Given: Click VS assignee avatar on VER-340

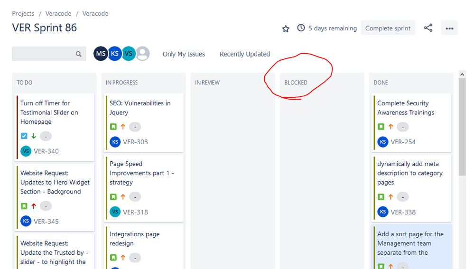Looking at the screenshot, I should point(26,151).
